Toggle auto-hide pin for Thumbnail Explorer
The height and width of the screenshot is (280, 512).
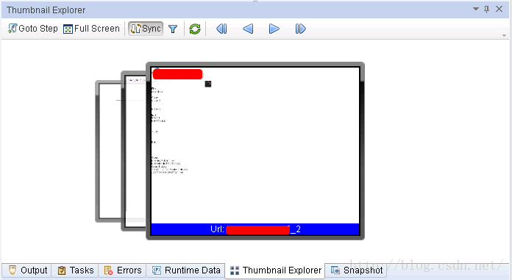pos(486,9)
